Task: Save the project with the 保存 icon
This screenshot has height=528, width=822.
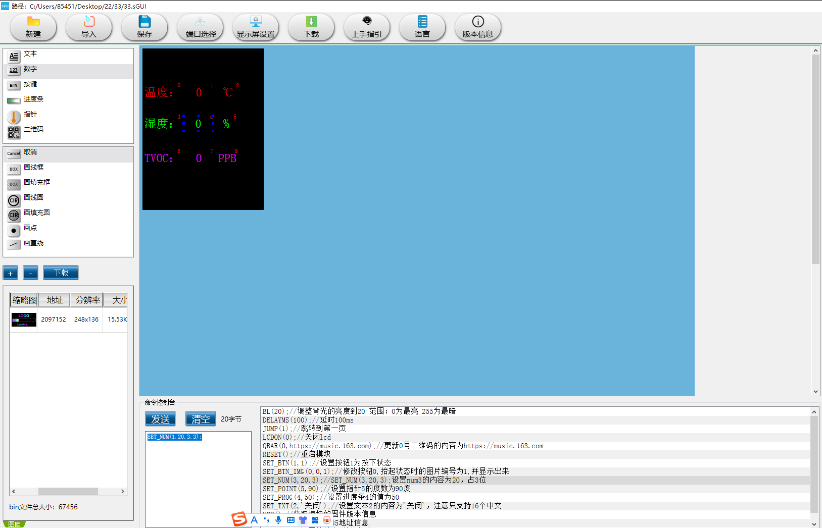Action: [x=144, y=27]
